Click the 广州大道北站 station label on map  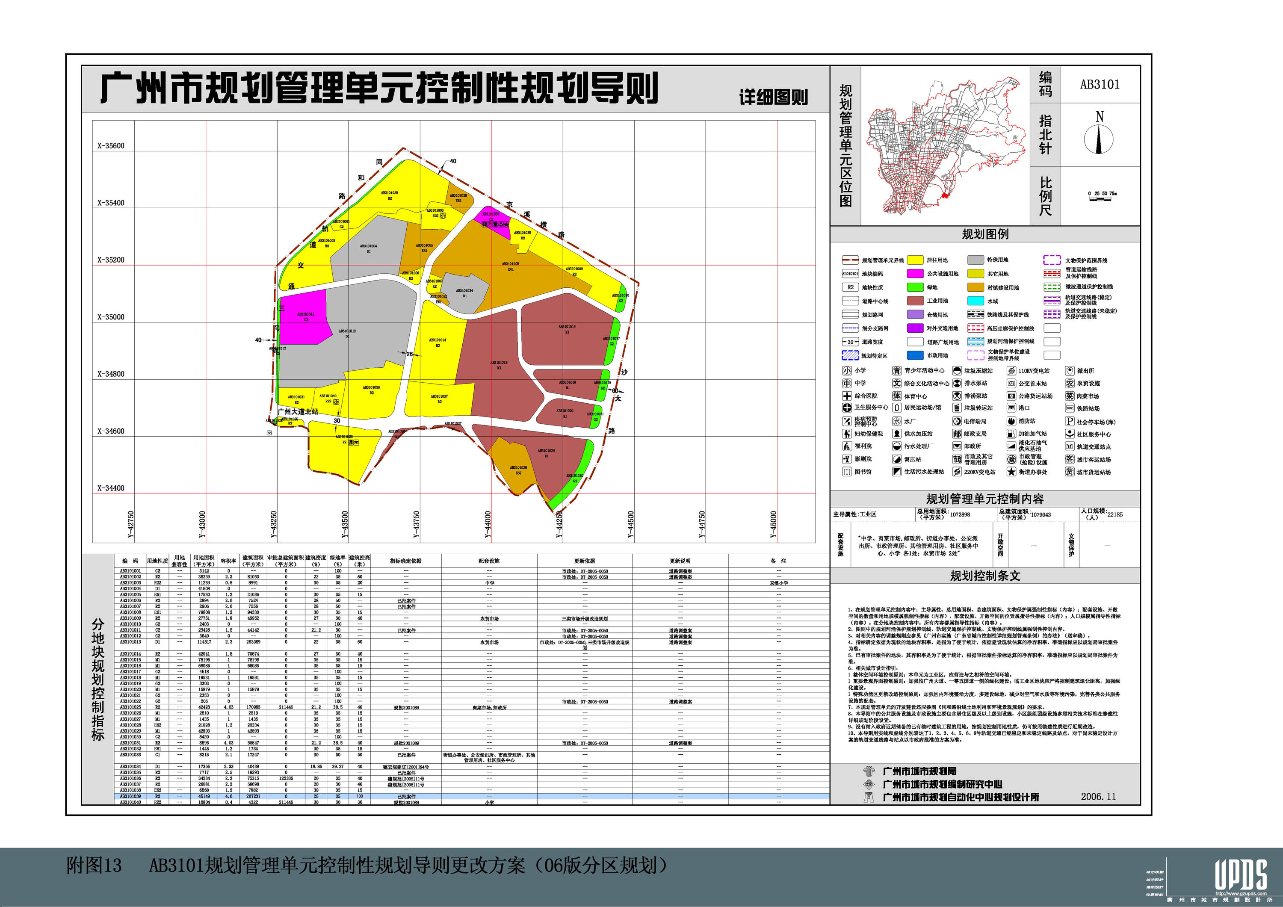click(298, 411)
